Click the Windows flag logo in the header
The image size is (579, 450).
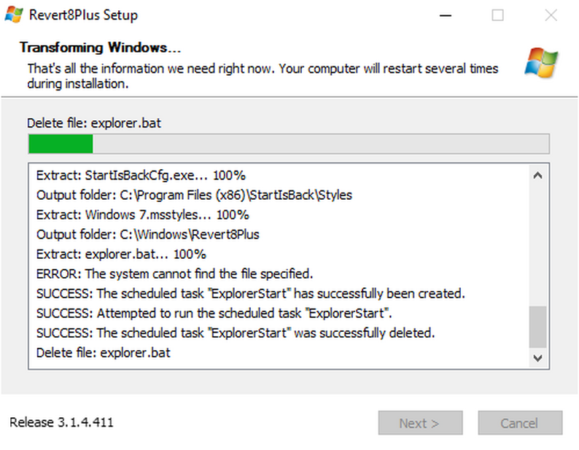[540, 63]
